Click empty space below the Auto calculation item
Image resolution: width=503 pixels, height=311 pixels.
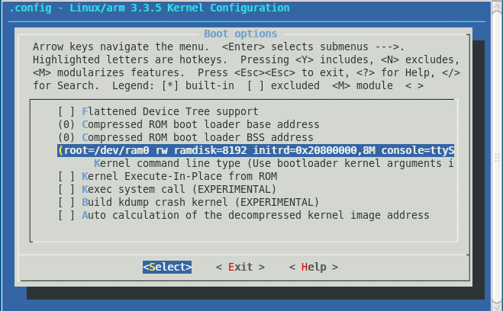[243, 231]
